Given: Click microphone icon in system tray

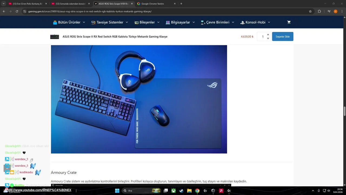Looking at the screenshot, I should 319,191.
